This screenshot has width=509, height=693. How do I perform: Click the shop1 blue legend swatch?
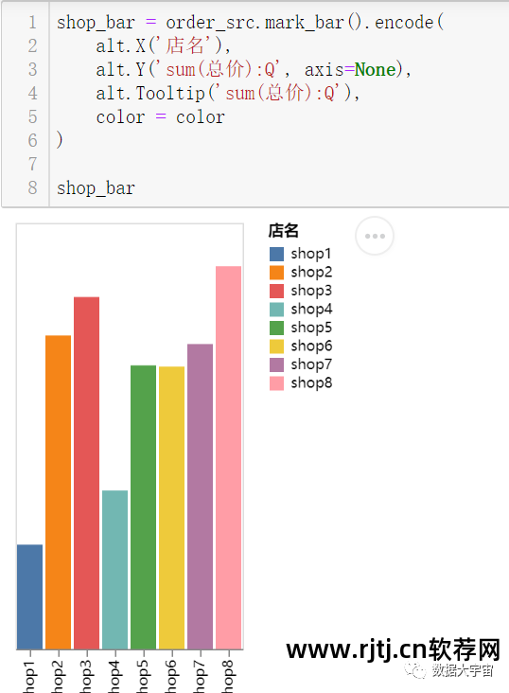[x=276, y=254]
